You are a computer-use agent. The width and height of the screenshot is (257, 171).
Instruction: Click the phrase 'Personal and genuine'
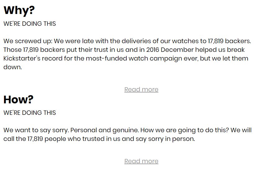[x=104, y=130]
